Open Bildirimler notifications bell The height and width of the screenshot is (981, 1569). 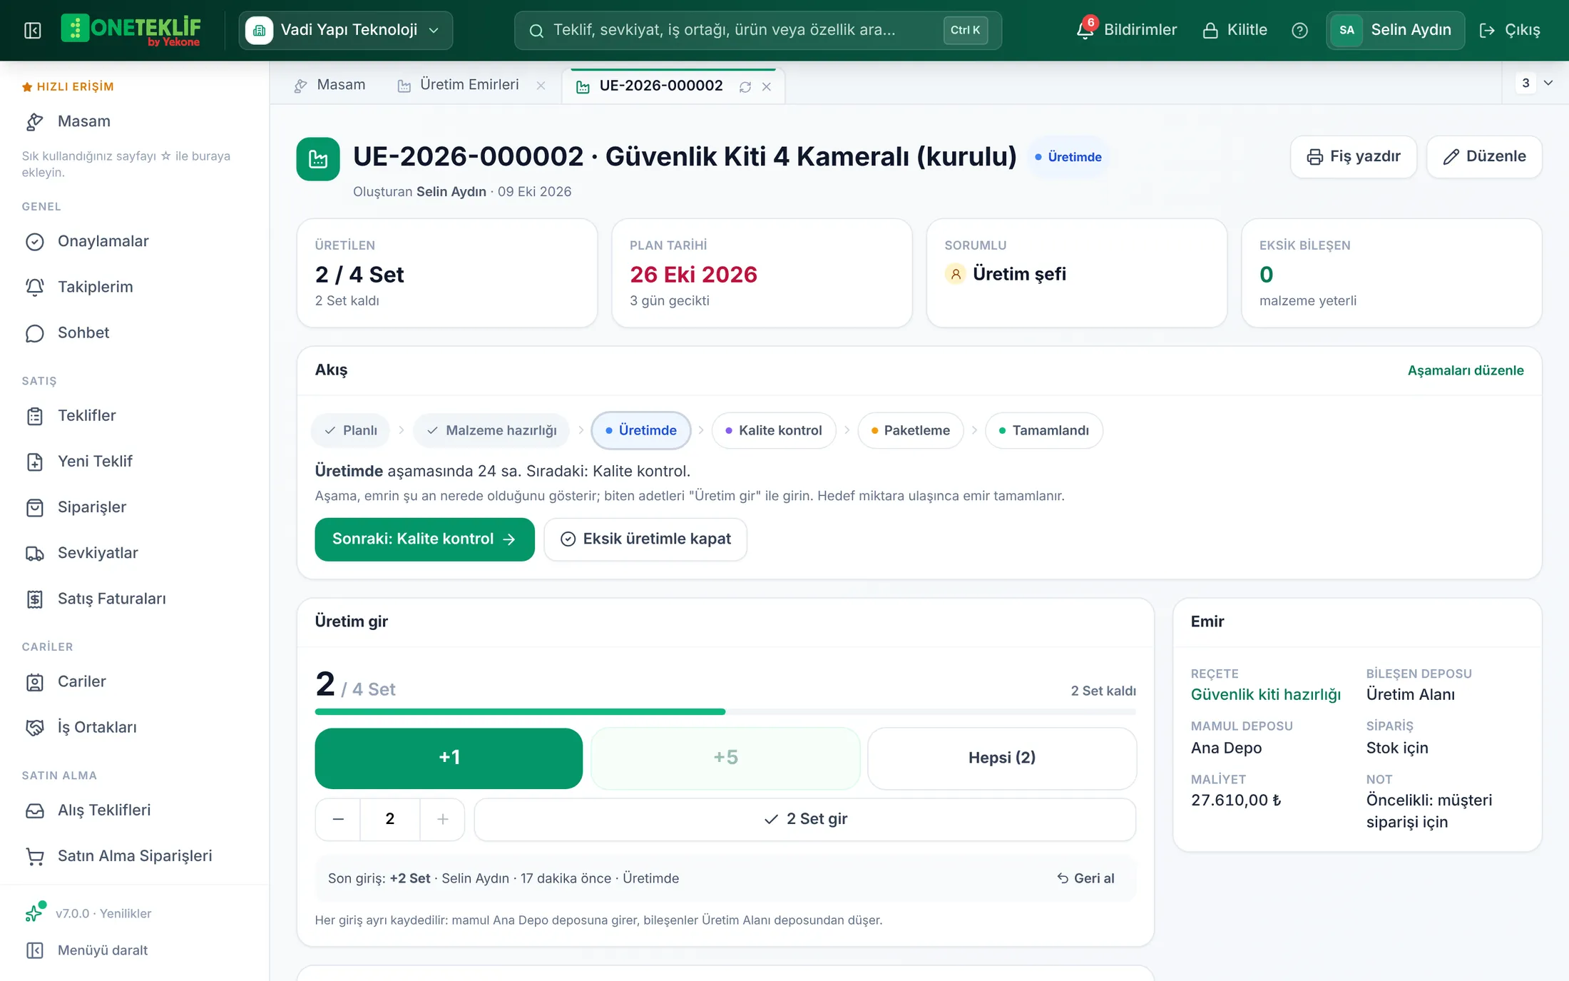pos(1127,30)
